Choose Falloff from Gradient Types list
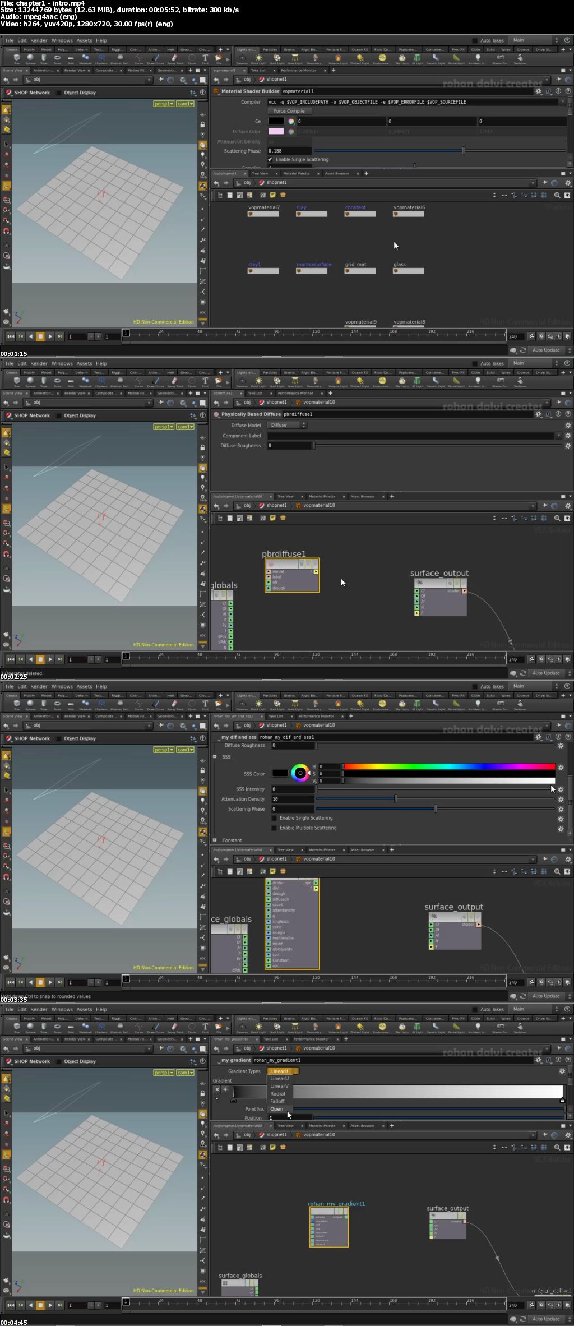The width and height of the screenshot is (574, 1326). point(277,1101)
